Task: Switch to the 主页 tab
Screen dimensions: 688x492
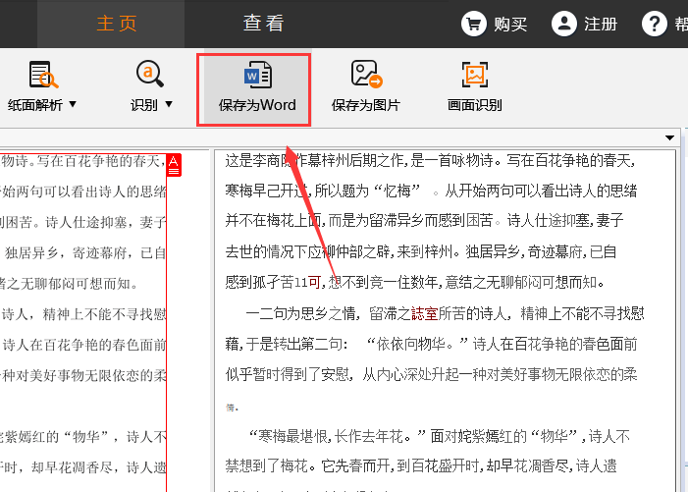Action: [116, 24]
